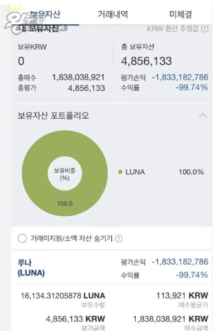This screenshot has height=331, width=213.
Task: Collapse the 보유자산 포트폴리오 section chevron
Action: [203, 116]
